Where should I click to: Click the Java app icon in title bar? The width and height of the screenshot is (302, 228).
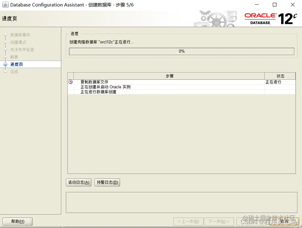tap(5, 5)
